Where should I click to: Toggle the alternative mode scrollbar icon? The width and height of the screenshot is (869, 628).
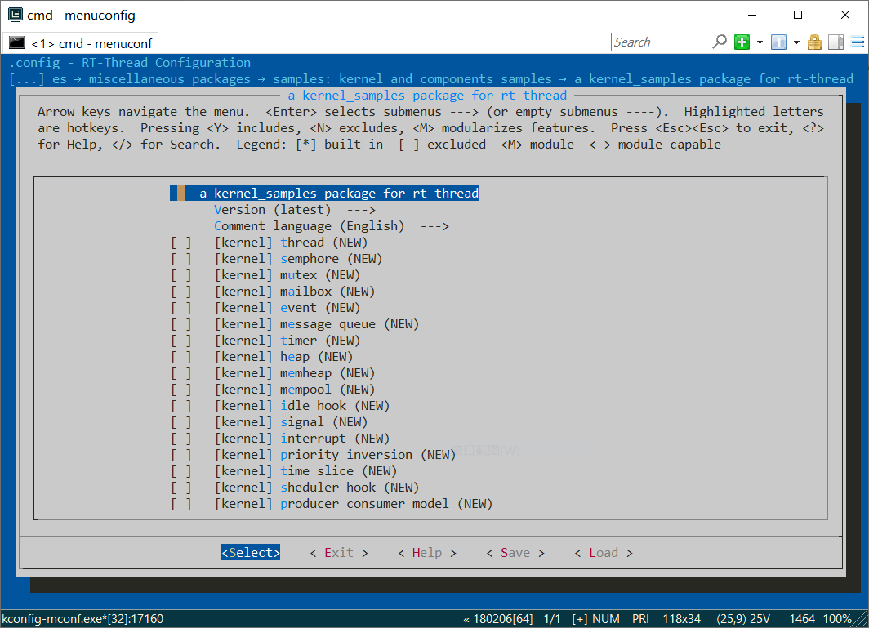click(x=836, y=42)
